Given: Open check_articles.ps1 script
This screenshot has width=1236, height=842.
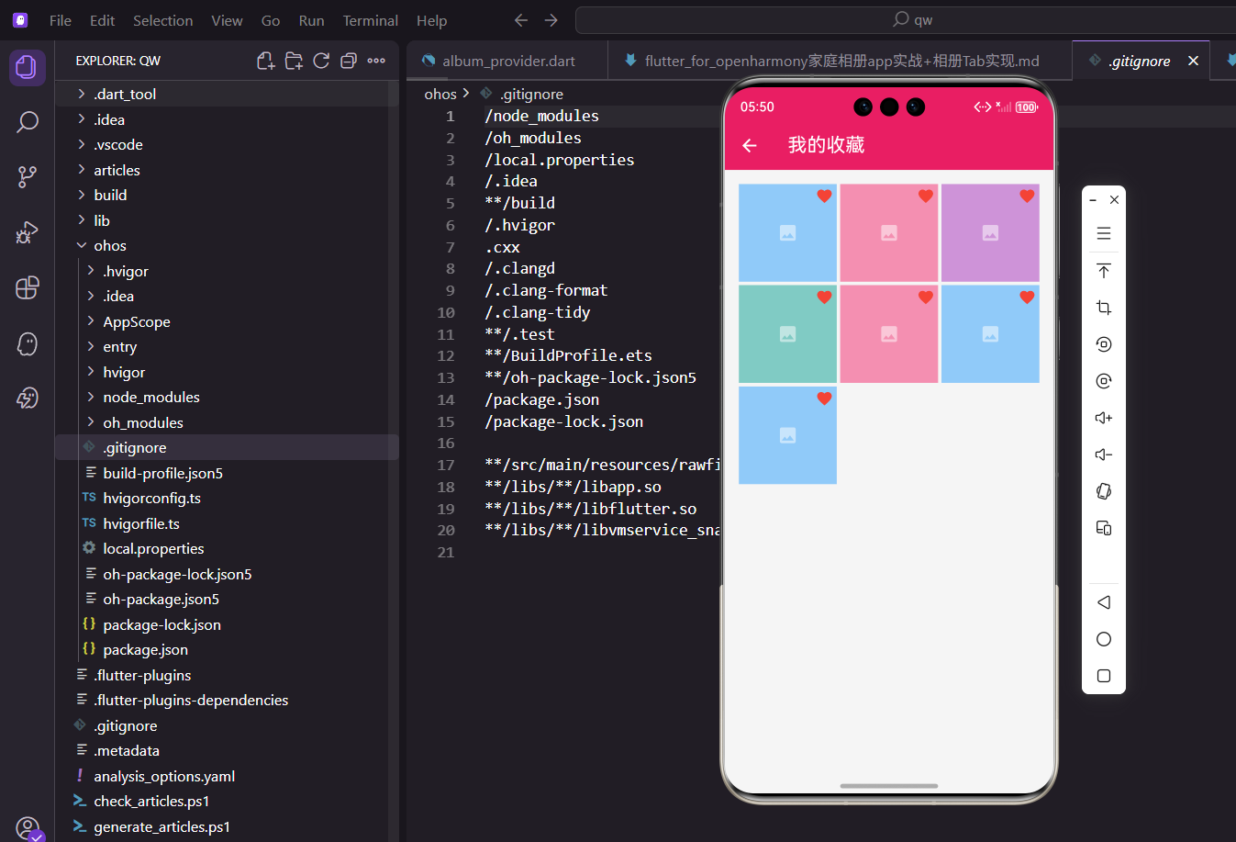Looking at the screenshot, I should pyautogui.click(x=227, y=801).
